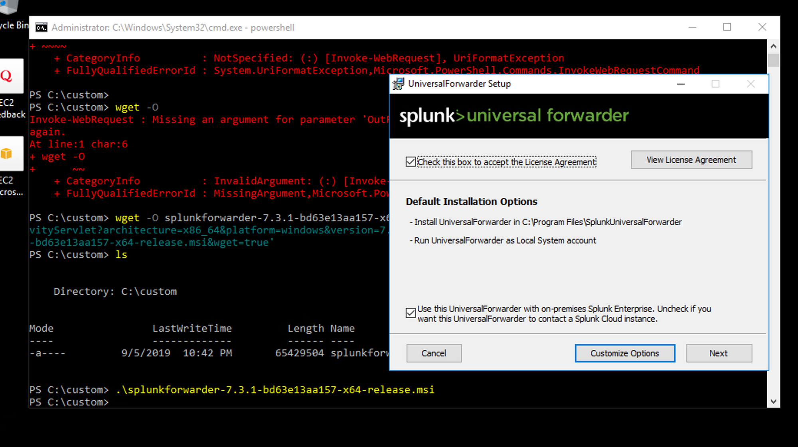Click the scrollbar down arrow in PowerShell
798x447 pixels.
pos(773,402)
